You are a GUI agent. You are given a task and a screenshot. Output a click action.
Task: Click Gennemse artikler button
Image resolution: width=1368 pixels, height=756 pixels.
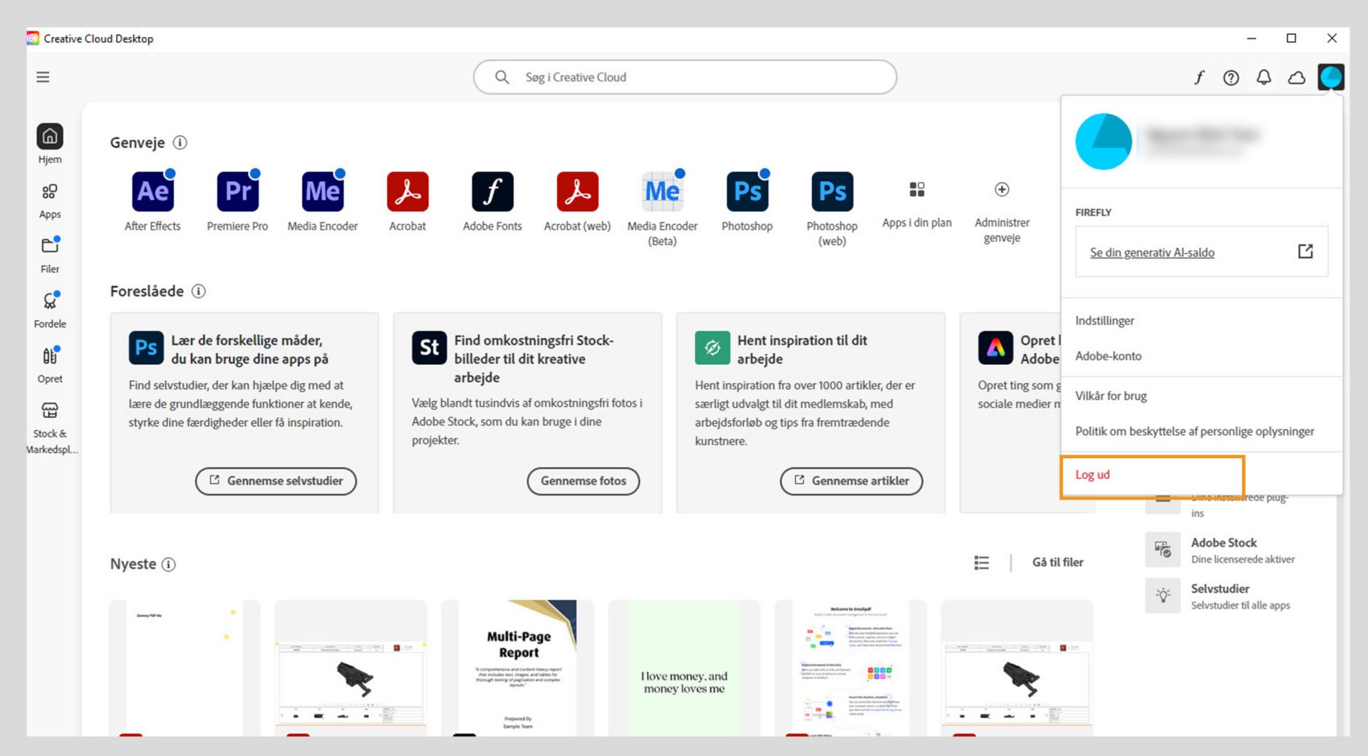click(x=851, y=481)
